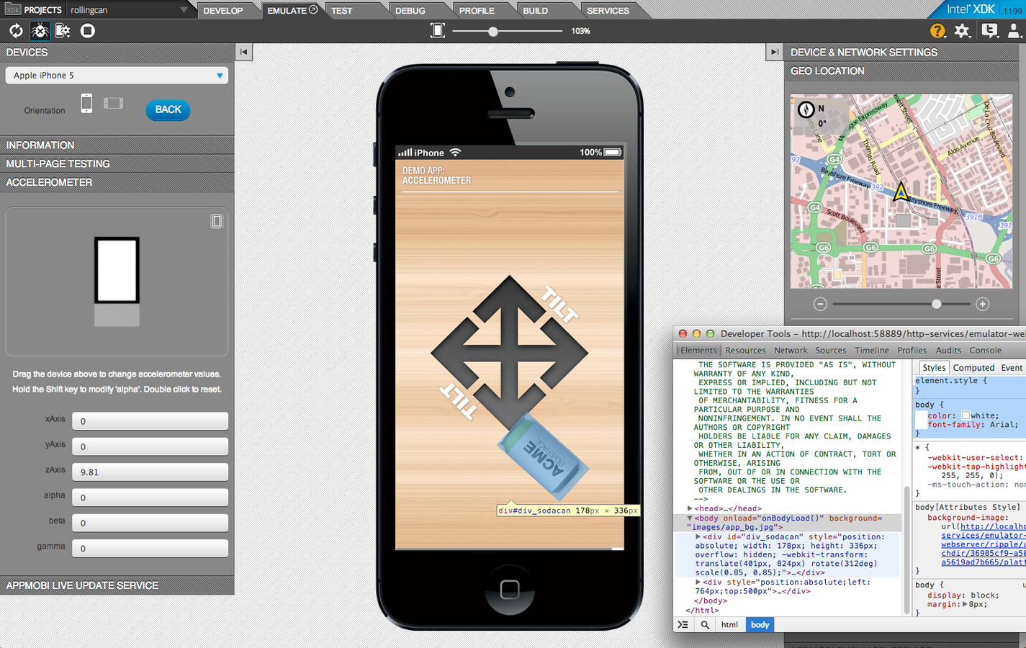Click the map zoom slider handle
The height and width of the screenshot is (648, 1026).
[936, 304]
